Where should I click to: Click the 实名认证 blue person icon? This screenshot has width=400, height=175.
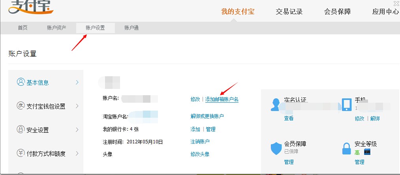tap(275, 105)
